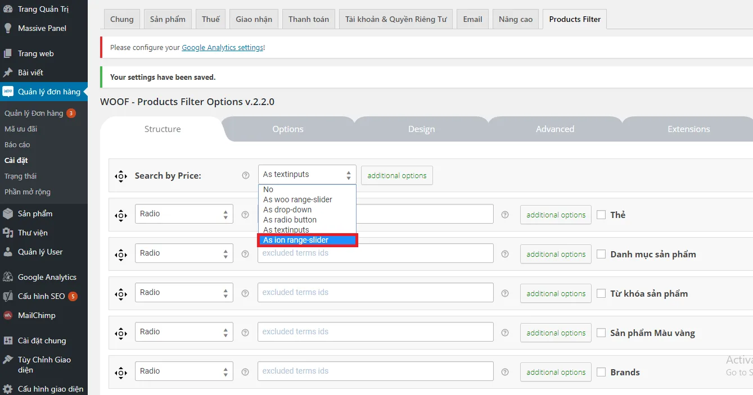The image size is (753, 395).
Task: Click excluded terms ids field in Brands row
Action: click(x=376, y=371)
